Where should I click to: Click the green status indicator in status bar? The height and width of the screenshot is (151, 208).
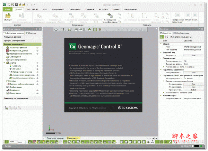(201, 146)
